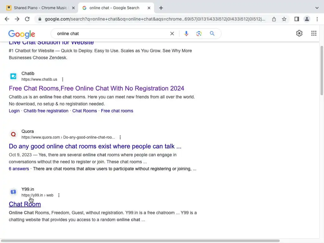Open the Google apps grid
The height and width of the screenshot is (243, 324).
click(x=314, y=33)
